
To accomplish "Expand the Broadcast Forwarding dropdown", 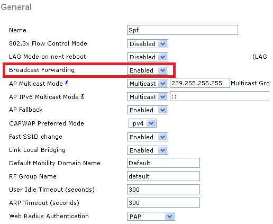I will coord(148,70).
